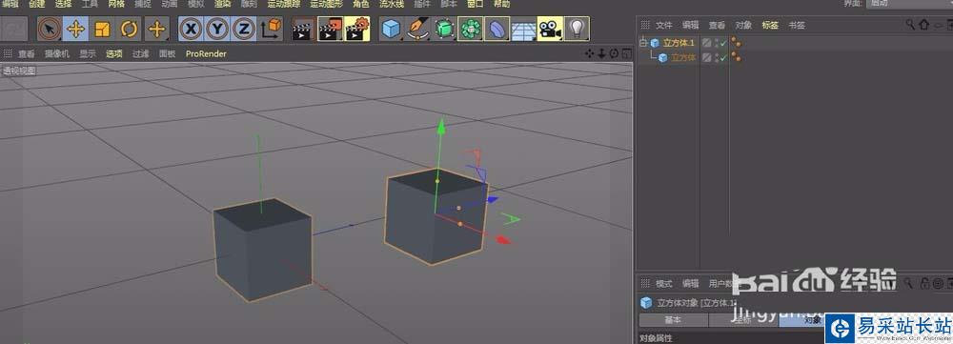
Task: Open the ProRender viewport menu
Action: (x=206, y=53)
